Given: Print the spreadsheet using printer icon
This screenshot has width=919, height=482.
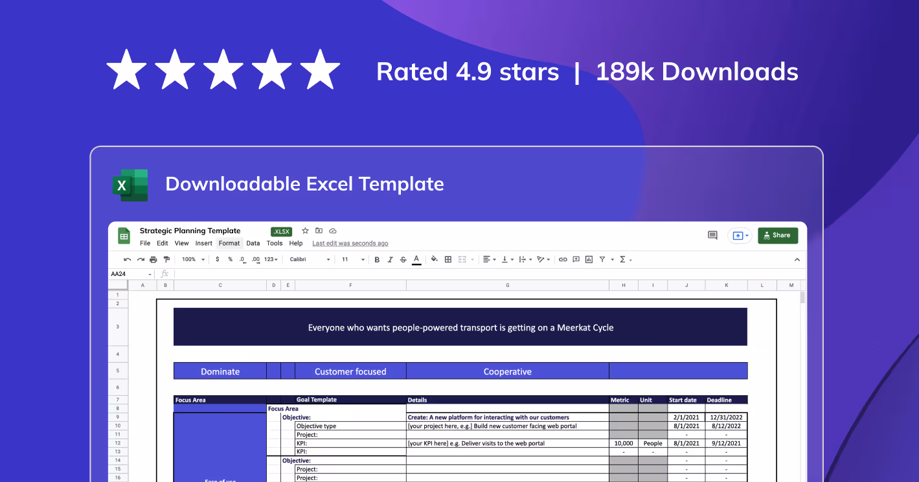Looking at the screenshot, I should point(153,259).
